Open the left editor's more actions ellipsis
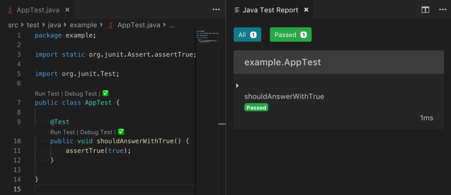 pos(216,9)
